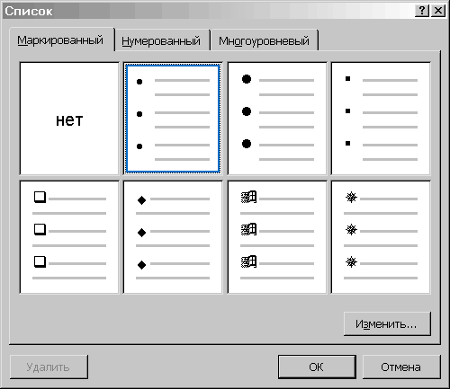
Task: Select the black diamond bullet style
Action: (173, 237)
